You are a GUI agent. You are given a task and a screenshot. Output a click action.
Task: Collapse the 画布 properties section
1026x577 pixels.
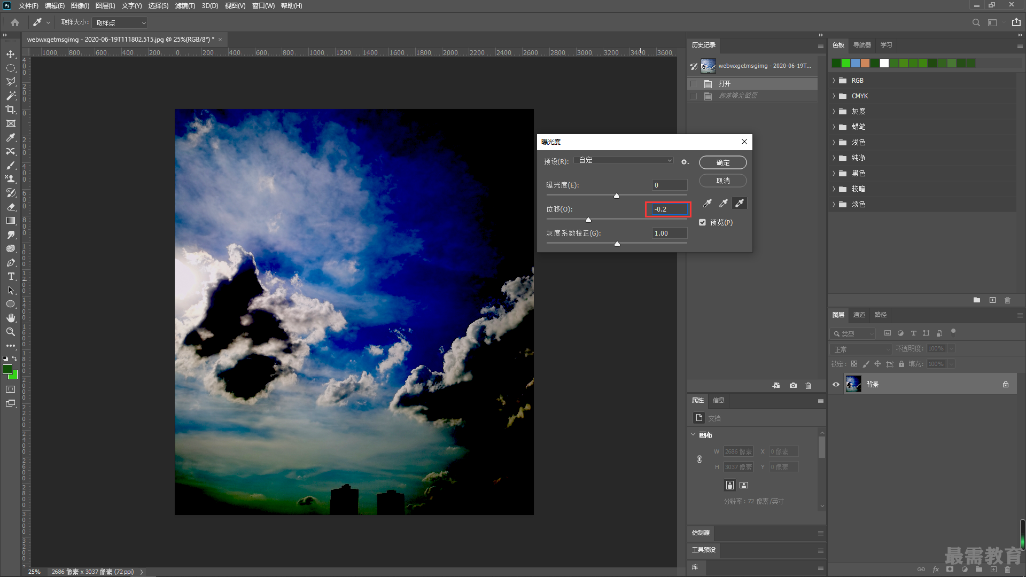click(x=694, y=434)
